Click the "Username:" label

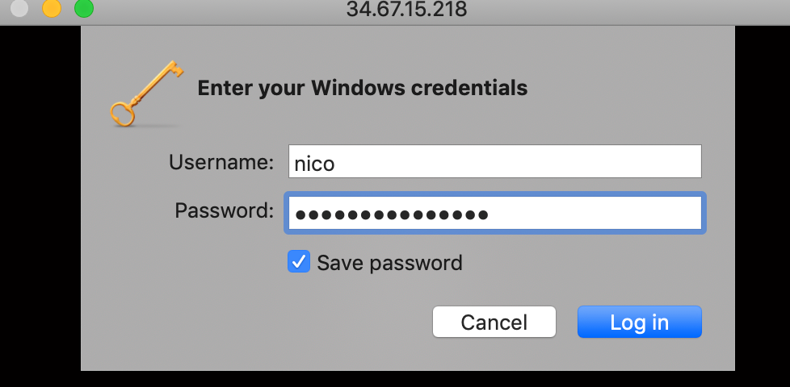point(221,162)
